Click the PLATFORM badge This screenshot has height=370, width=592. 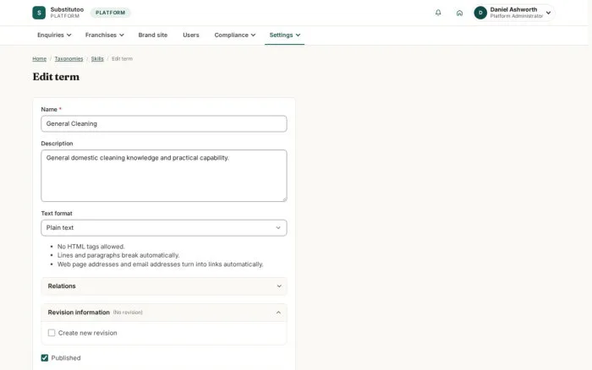point(110,13)
